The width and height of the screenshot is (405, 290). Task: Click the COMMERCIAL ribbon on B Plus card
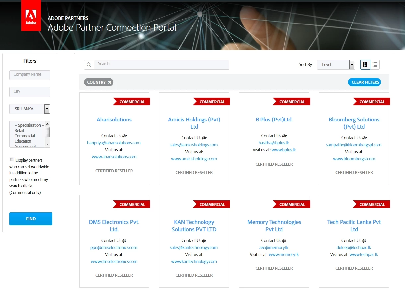click(292, 102)
